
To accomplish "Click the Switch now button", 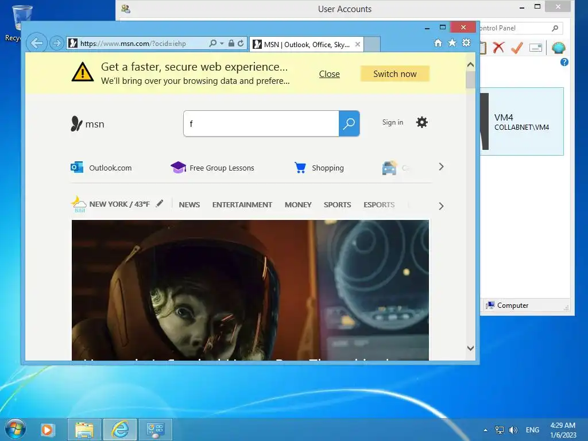I will click(x=395, y=74).
